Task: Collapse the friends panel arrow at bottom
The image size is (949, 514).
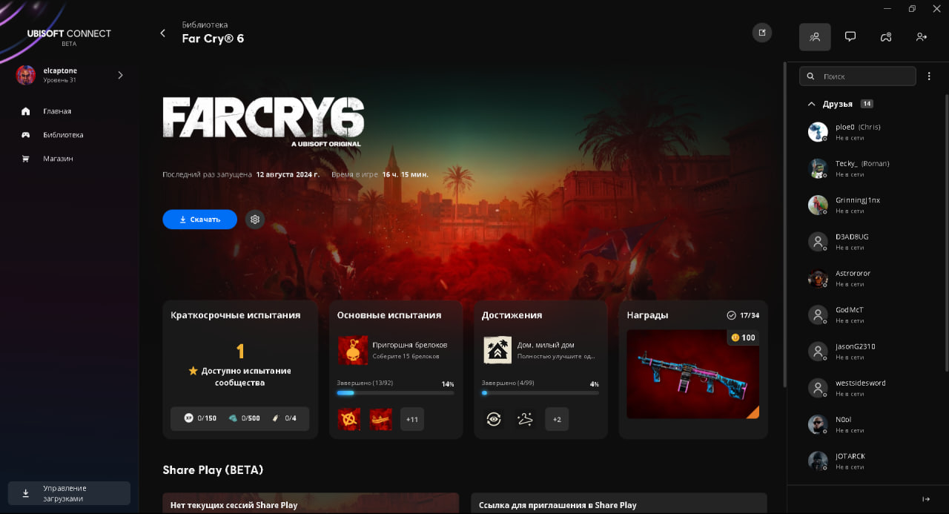Action: click(926, 499)
